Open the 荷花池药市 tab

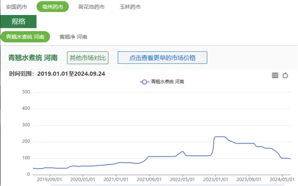[92, 7]
